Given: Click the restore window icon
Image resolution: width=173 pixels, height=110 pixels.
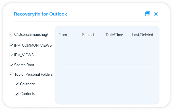Looking at the screenshot, I should pos(147,14).
